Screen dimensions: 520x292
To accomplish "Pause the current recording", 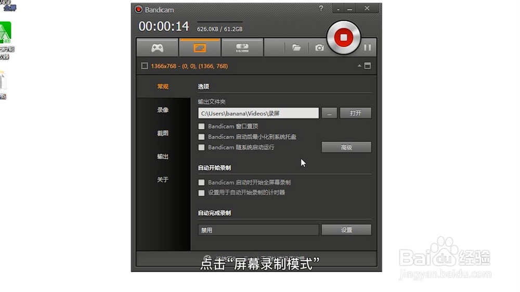I will tap(368, 47).
